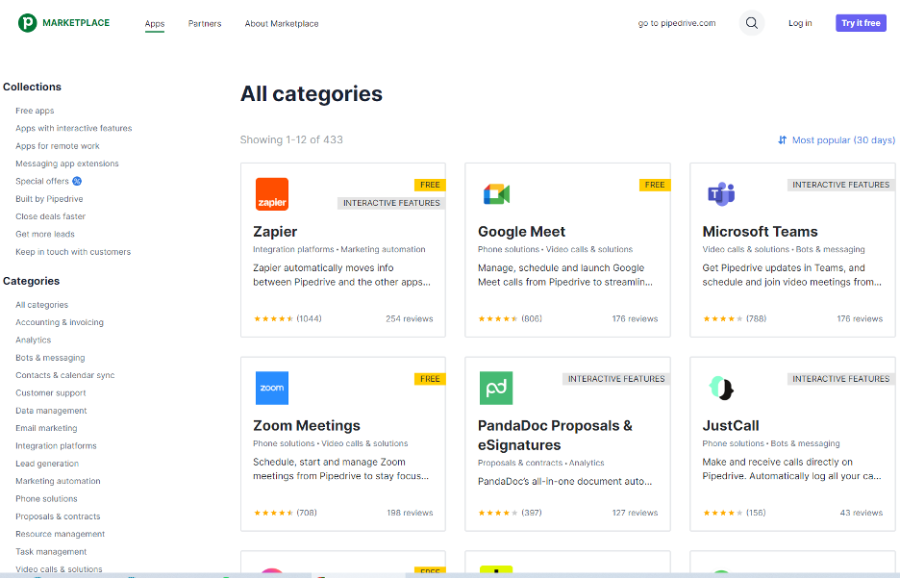The height and width of the screenshot is (579, 900).
Task: Open Messaging app extensions collection
Action: pos(67,164)
